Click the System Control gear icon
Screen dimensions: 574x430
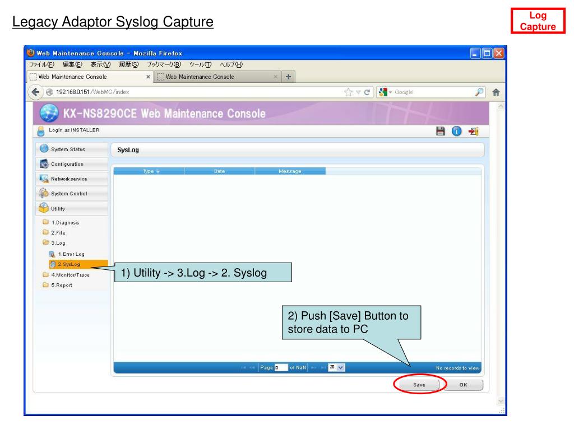[x=44, y=193]
